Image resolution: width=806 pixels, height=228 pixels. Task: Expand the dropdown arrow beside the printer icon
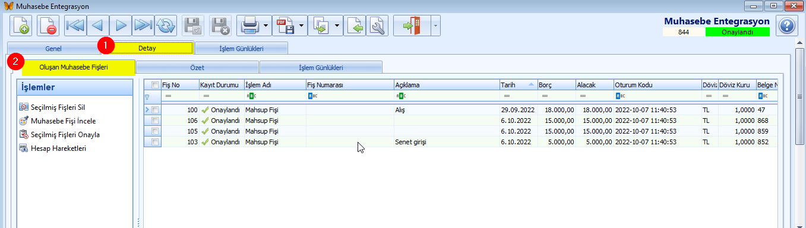(x=266, y=26)
